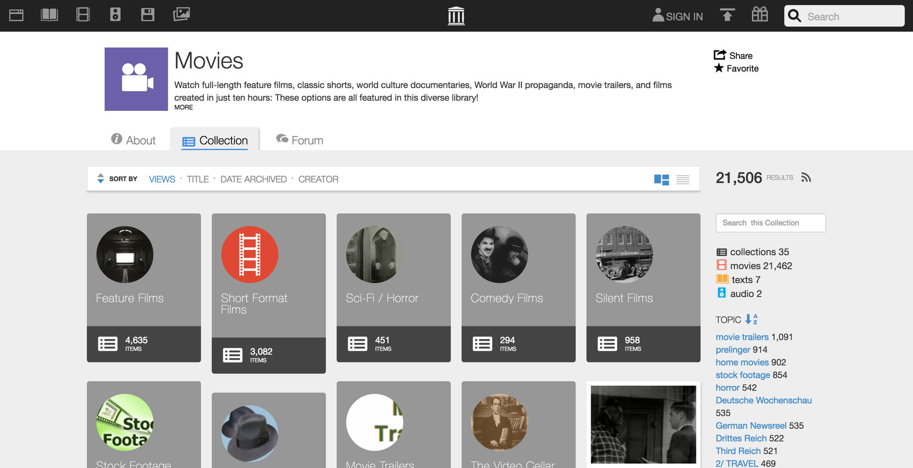Screen dimensions: 913x468
Task: Click the Feature Films theater thumbnail
Action: 125,255
